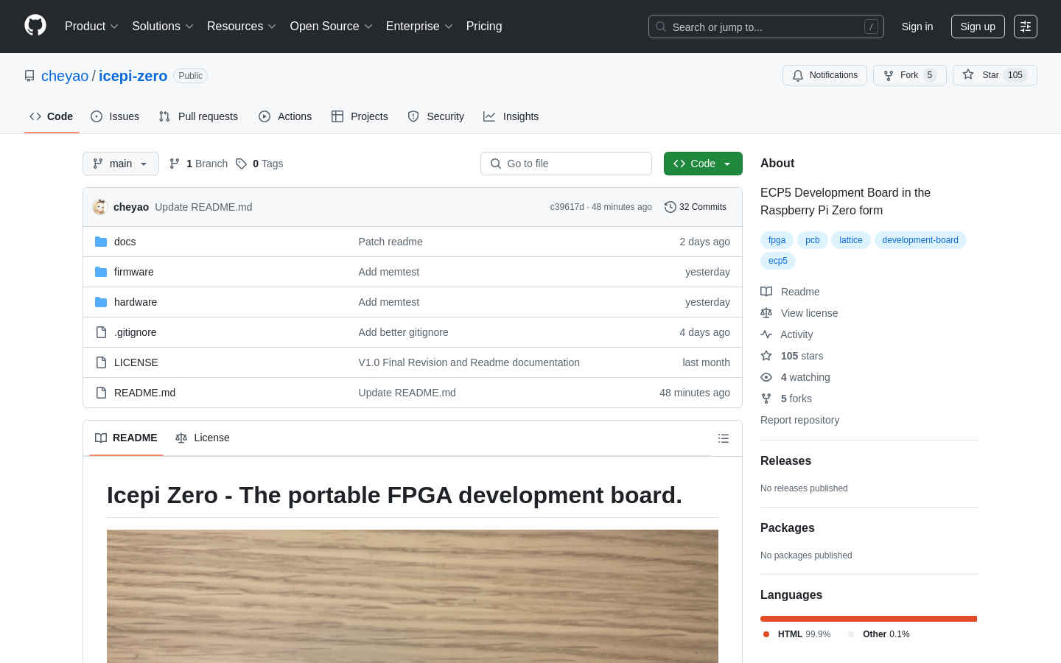Expand the Open Source menu
The image size is (1061, 663).
[332, 27]
